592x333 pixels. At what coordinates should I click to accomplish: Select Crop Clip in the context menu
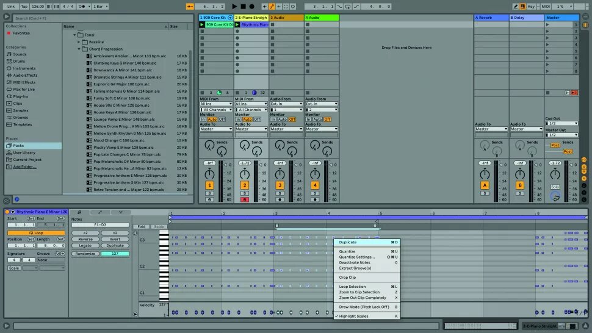pyautogui.click(x=348, y=277)
